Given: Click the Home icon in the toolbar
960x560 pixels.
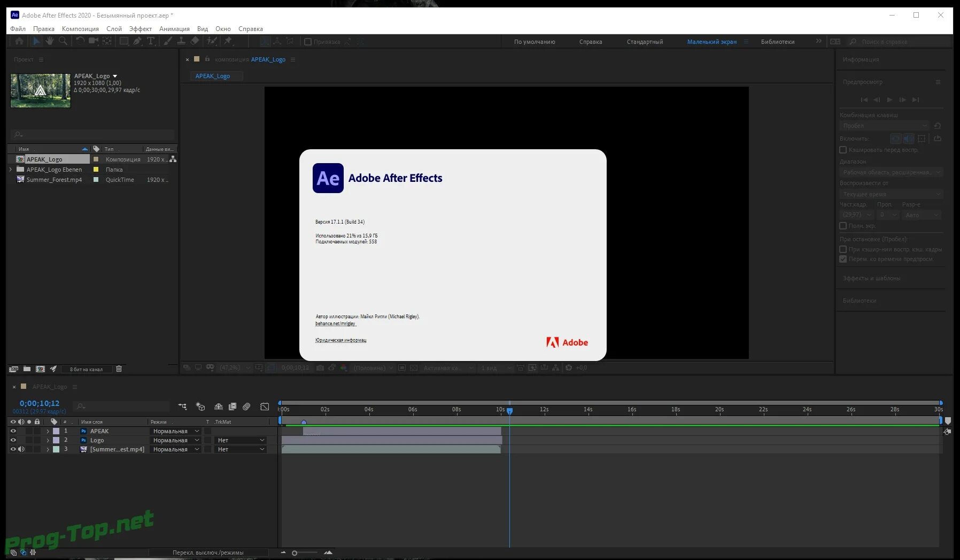Looking at the screenshot, I should click(x=19, y=41).
